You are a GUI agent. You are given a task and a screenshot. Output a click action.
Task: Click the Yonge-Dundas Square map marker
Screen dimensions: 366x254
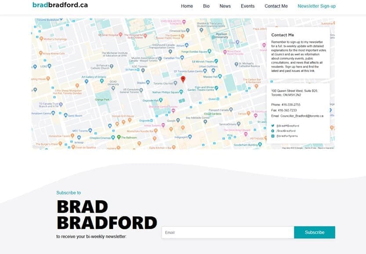click(x=210, y=51)
